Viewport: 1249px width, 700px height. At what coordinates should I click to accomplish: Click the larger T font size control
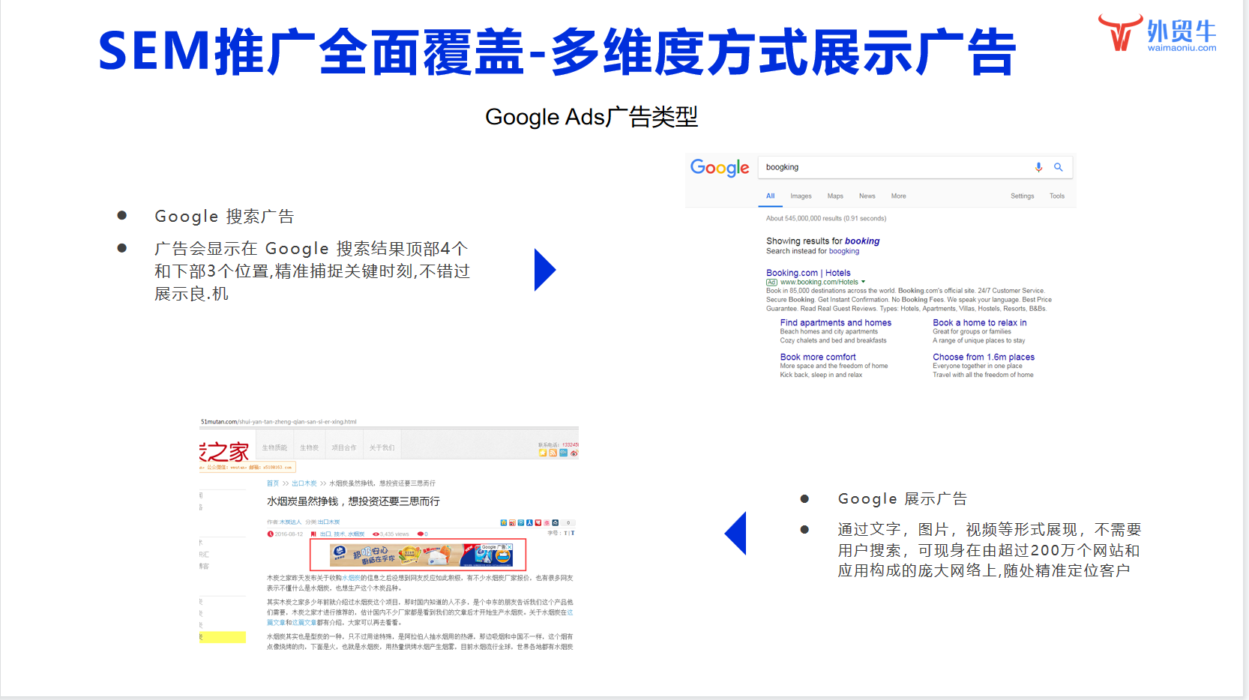click(x=573, y=534)
